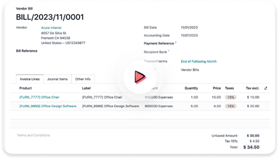
Task: Click the Label column header
Action: (x=86, y=88)
